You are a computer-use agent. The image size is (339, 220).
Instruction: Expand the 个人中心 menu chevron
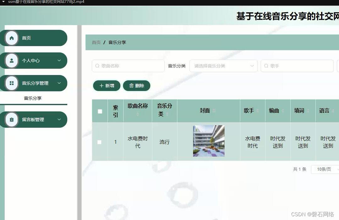[59, 61]
